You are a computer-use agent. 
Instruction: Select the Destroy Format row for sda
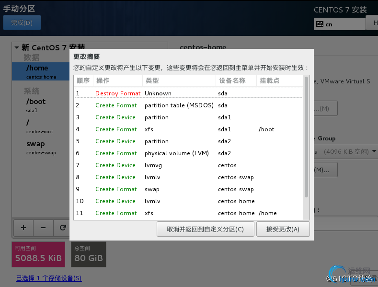click(x=188, y=93)
